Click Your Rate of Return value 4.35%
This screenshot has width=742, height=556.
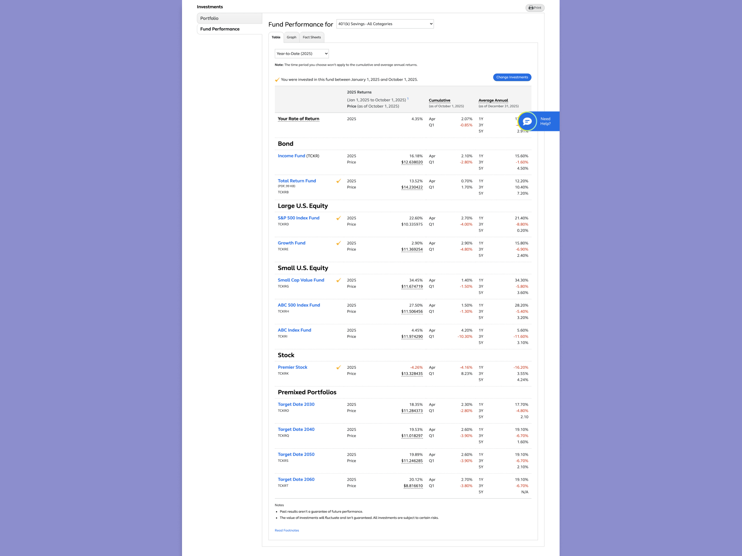click(x=417, y=119)
